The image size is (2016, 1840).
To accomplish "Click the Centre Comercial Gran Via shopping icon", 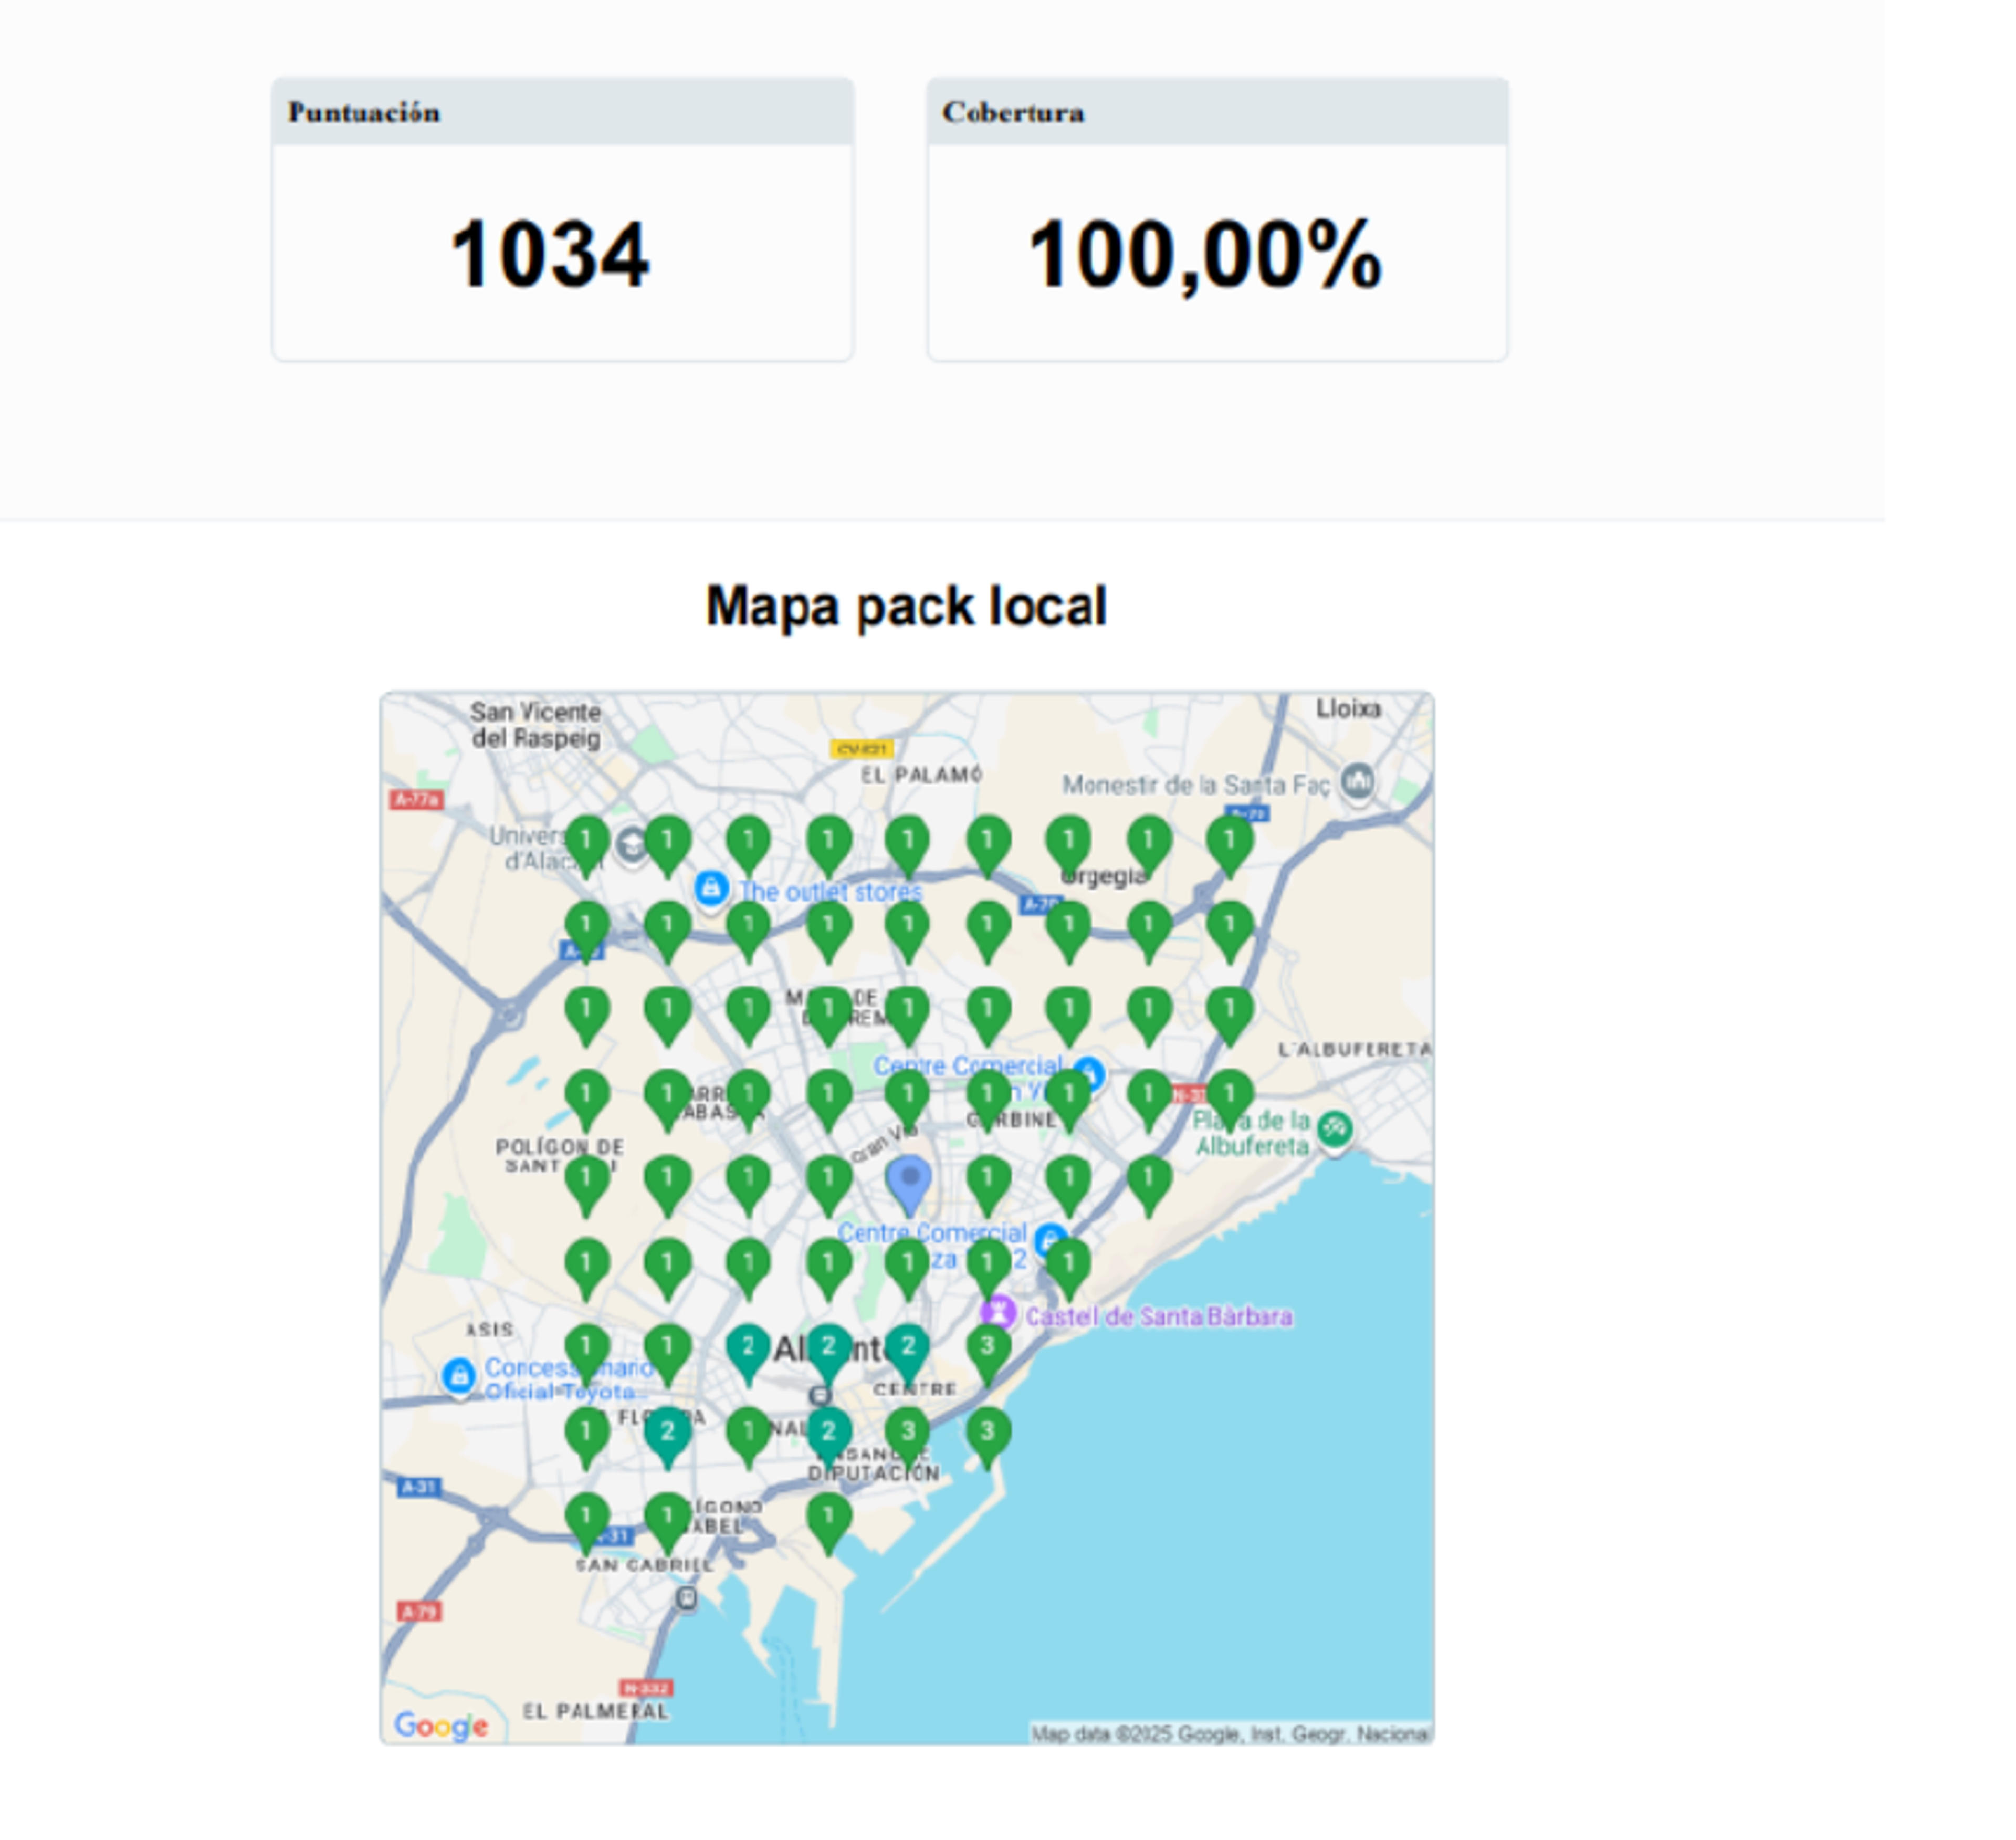I will [1089, 1073].
